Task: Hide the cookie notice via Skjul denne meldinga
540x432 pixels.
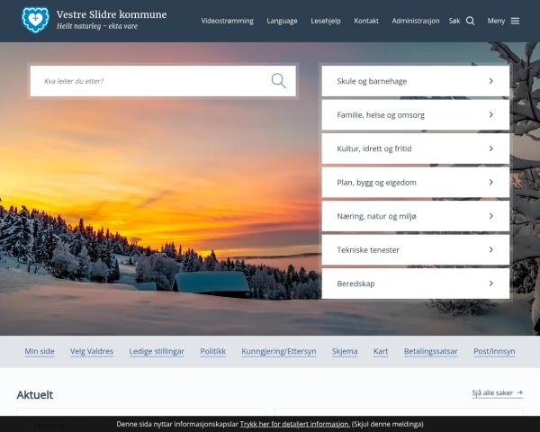Action: (388, 424)
